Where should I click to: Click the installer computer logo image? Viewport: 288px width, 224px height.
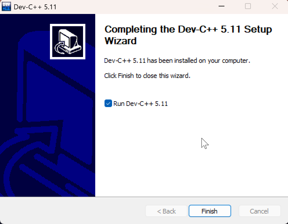[x=68, y=42]
